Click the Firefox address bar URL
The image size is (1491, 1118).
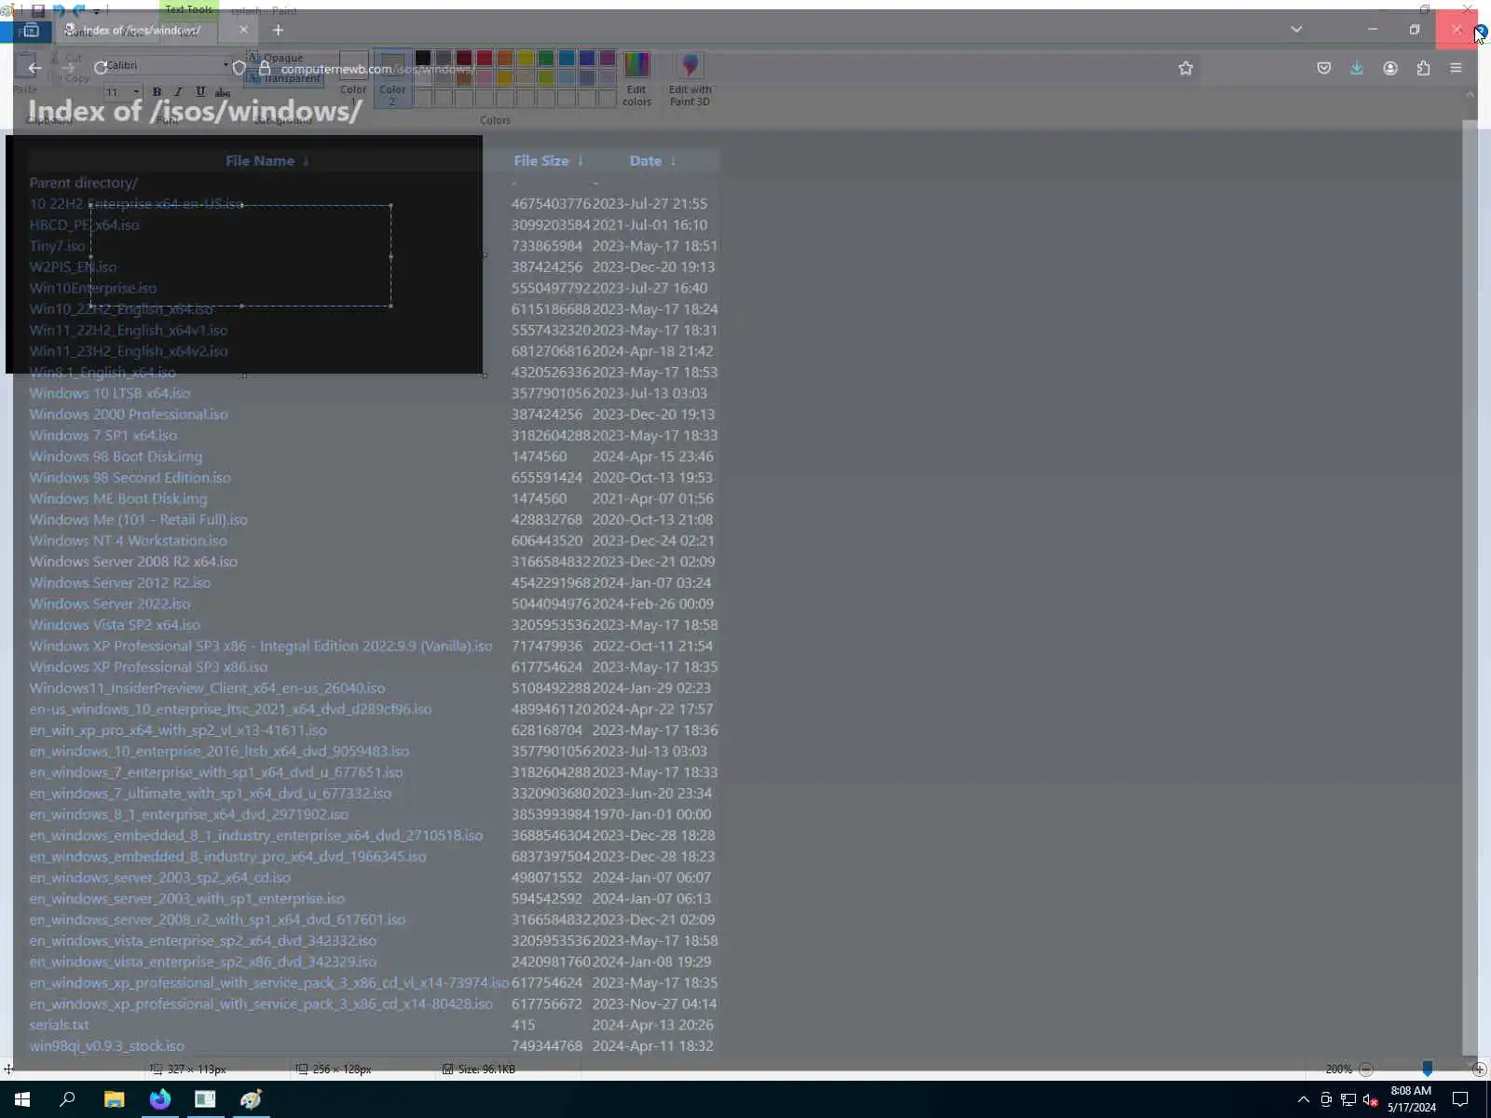[378, 69]
